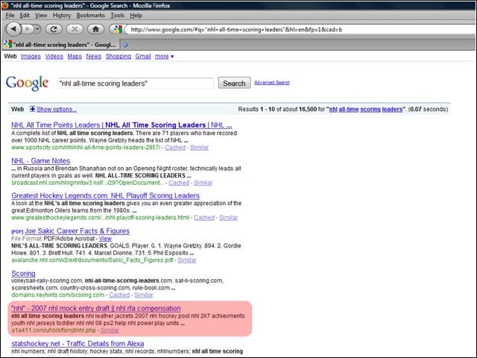Open the Images search link
This screenshot has width=477, height=358.
[x=31, y=57]
